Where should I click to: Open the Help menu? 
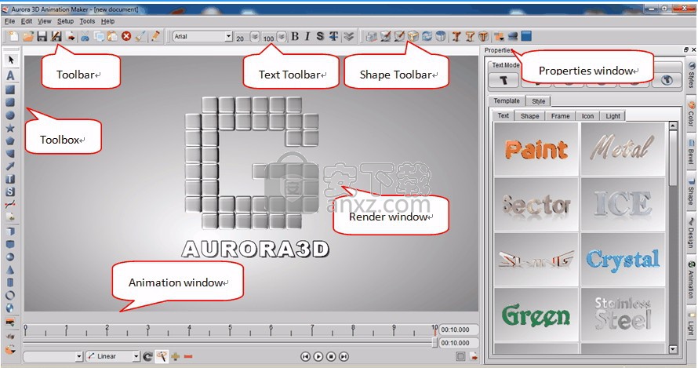(x=107, y=21)
